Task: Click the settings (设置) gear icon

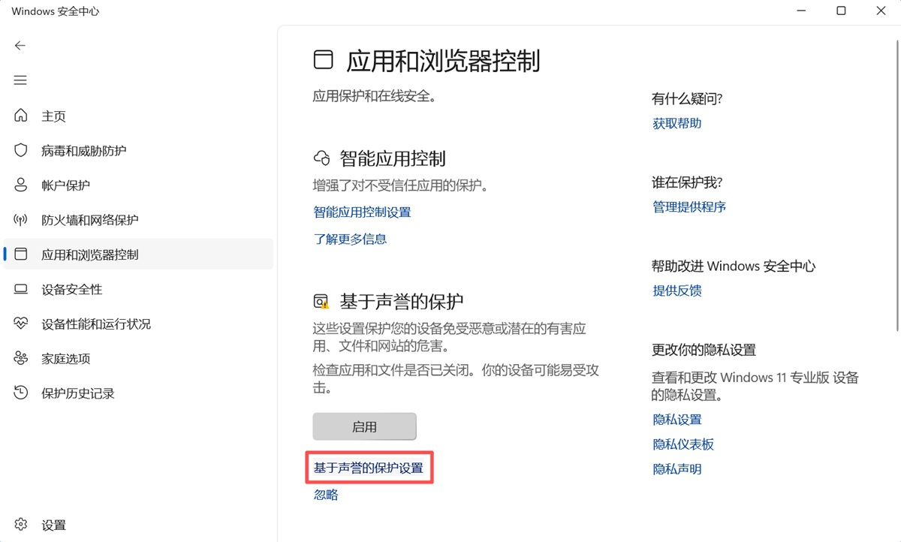Action: (21, 525)
